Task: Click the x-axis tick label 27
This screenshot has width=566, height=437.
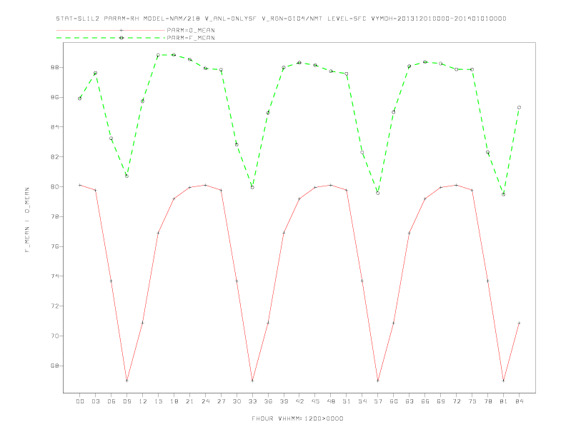Action: [x=221, y=401]
